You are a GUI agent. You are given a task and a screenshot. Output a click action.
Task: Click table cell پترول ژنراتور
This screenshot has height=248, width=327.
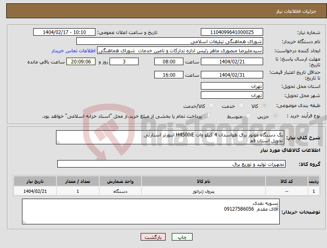203,191
